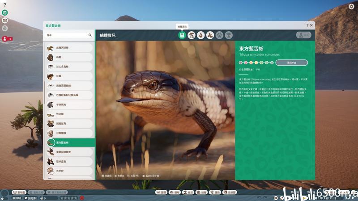Screen dimensions: 358x201
Task: Click the grey conservation status button
Action: pyautogui.click(x=292, y=63)
